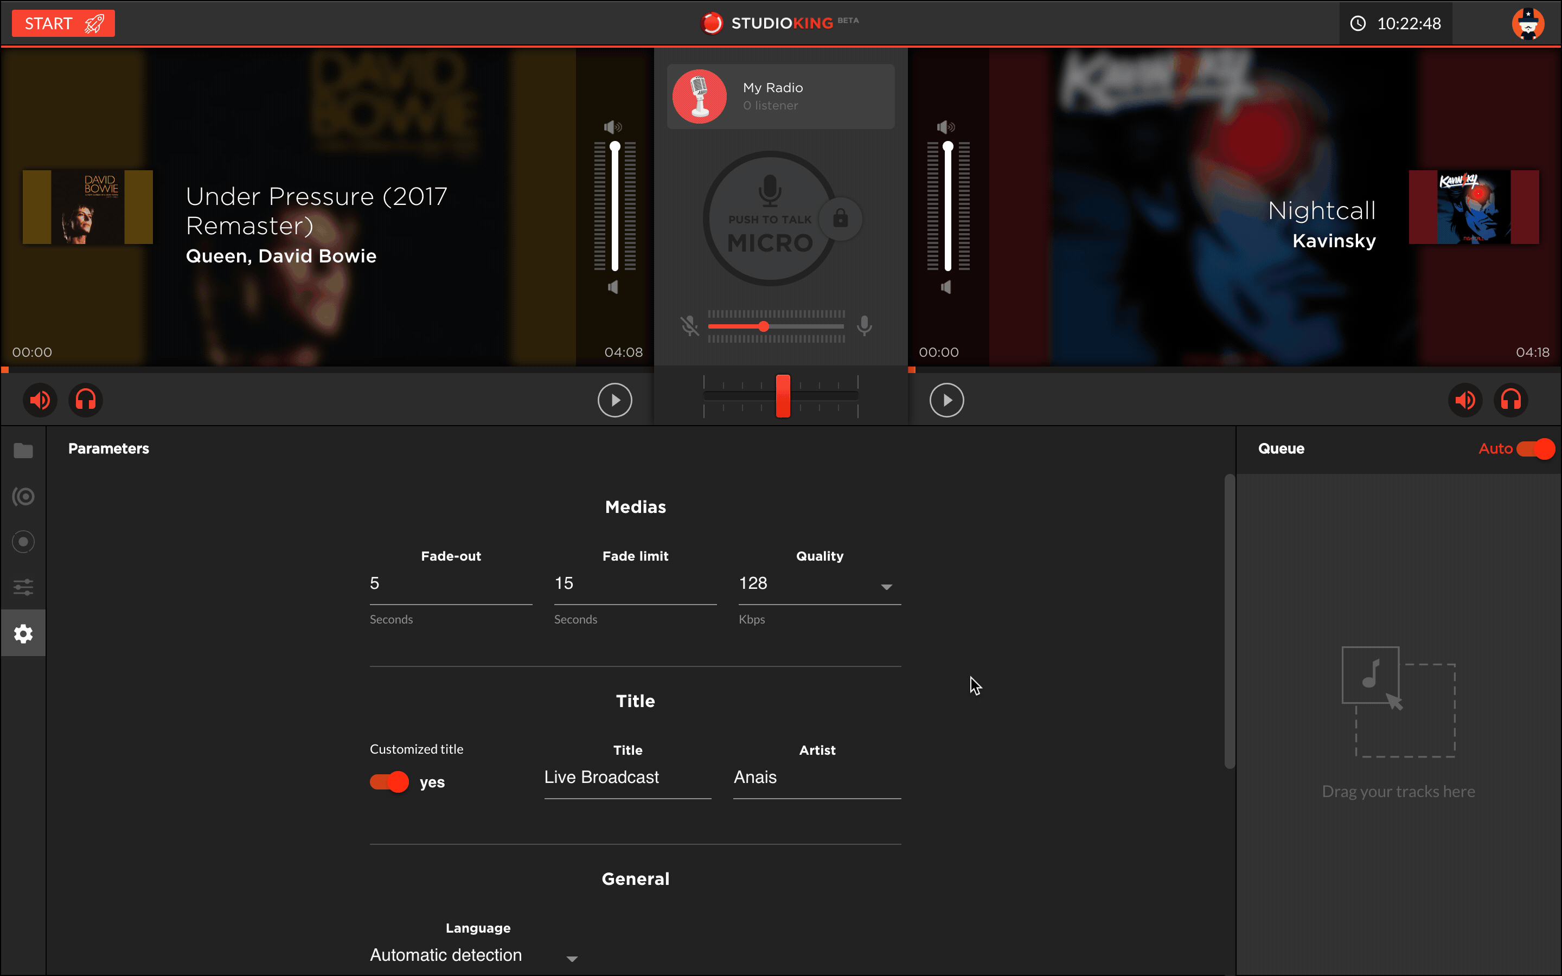The height and width of the screenshot is (976, 1562).
Task: Toggle the Queue Auto switch
Action: (1535, 448)
